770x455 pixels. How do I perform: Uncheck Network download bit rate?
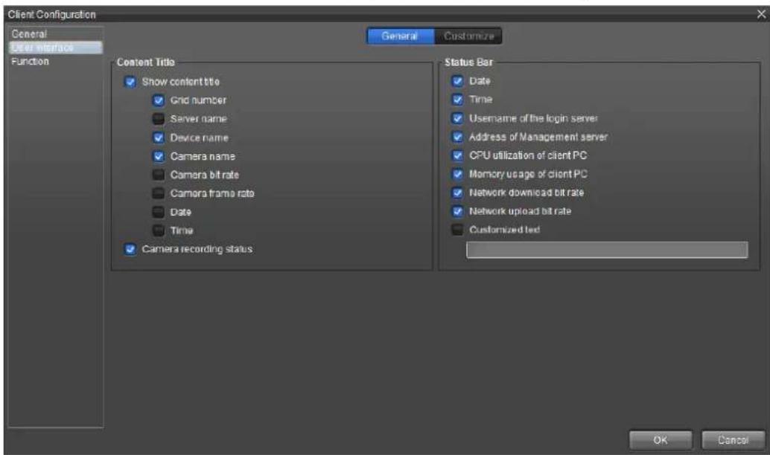click(x=457, y=193)
